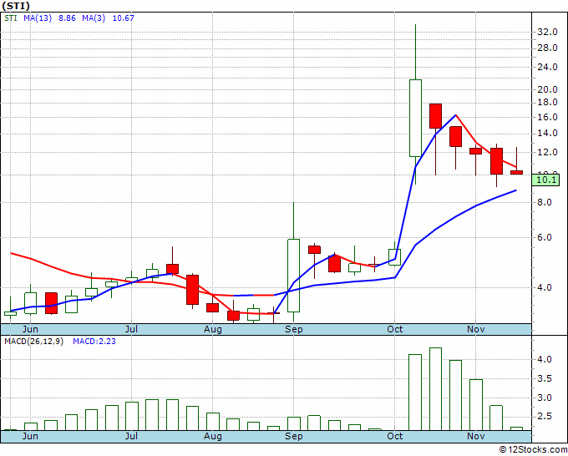
Task: Click the 4.0 MACD axis label
Action: pyautogui.click(x=545, y=360)
